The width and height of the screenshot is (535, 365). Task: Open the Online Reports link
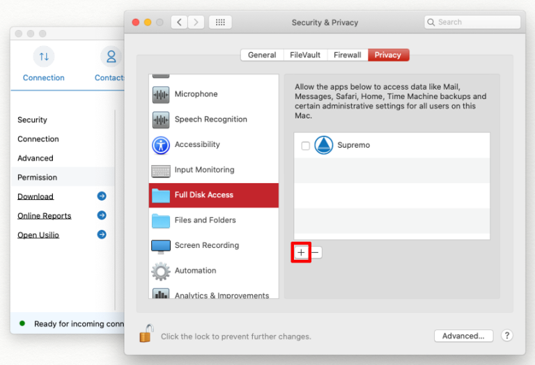tap(45, 216)
